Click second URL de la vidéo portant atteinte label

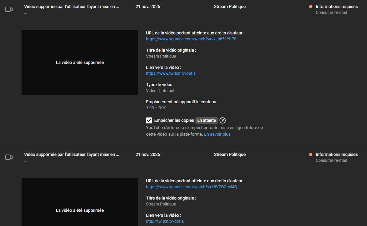click(x=195, y=181)
